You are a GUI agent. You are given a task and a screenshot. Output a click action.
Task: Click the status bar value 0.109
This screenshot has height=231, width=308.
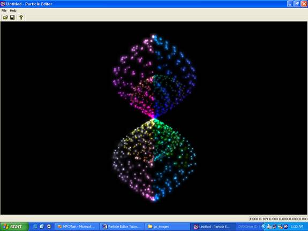pyautogui.click(x=264, y=219)
